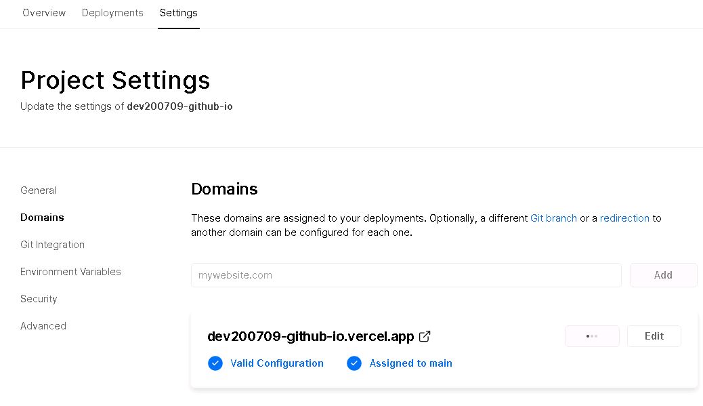Go to Git Integration settings
The image size is (703, 406).
point(52,245)
